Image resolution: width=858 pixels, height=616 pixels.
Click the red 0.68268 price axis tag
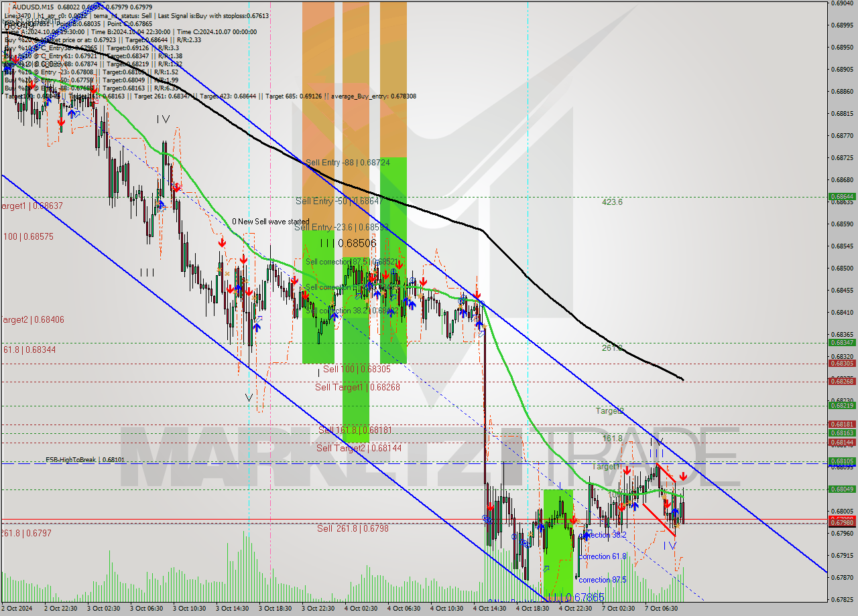point(842,381)
